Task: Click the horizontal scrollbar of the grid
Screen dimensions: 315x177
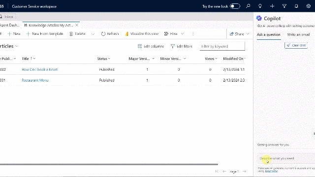Action: [109, 164]
